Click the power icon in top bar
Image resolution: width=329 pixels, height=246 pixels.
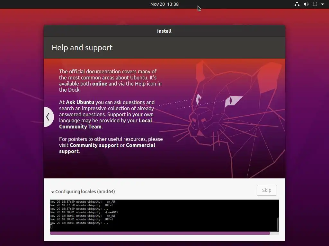click(315, 4)
